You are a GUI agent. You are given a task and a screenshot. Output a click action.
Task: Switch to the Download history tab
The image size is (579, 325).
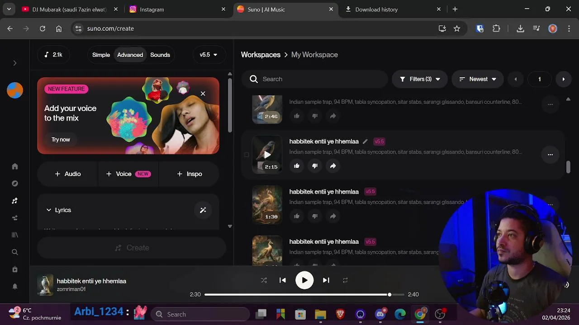tap(393, 9)
